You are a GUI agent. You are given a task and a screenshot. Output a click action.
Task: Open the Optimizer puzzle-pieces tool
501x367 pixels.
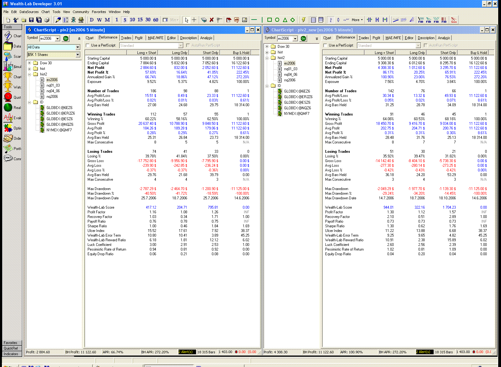(x=12, y=128)
